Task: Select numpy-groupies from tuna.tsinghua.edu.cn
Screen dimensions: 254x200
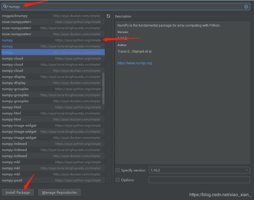Action: point(53,95)
